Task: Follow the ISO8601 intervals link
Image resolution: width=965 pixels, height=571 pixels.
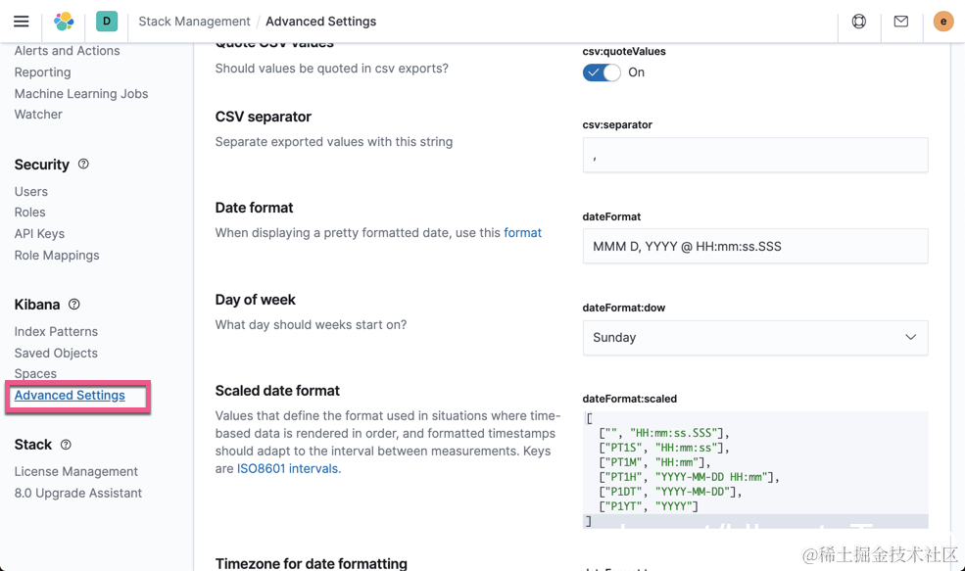Action: coord(288,469)
